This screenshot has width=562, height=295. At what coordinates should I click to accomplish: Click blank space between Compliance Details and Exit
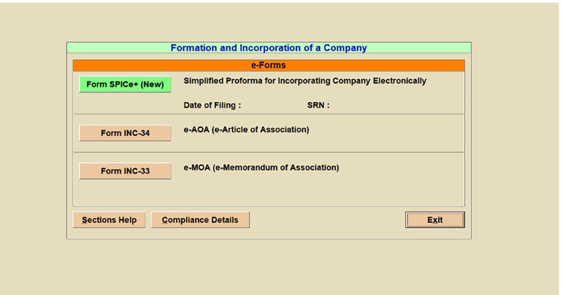(x=326, y=220)
